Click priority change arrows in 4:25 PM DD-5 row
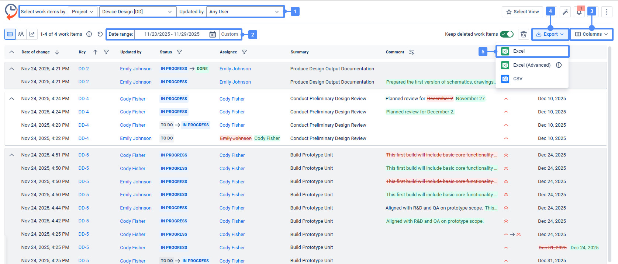Image resolution: width=618 pixels, height=264 pixels. (512, 235)
